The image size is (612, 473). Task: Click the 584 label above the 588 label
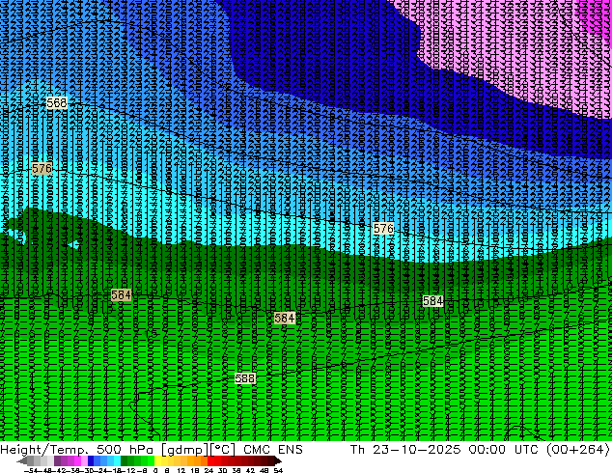(x=285, y=318)
